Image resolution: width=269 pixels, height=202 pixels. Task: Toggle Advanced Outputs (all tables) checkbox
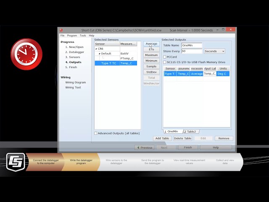click(x=96, y=133)
